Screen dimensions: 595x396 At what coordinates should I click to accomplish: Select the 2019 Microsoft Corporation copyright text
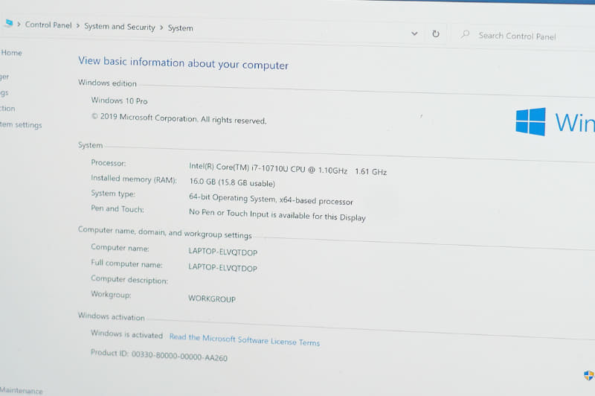[178, 118]
